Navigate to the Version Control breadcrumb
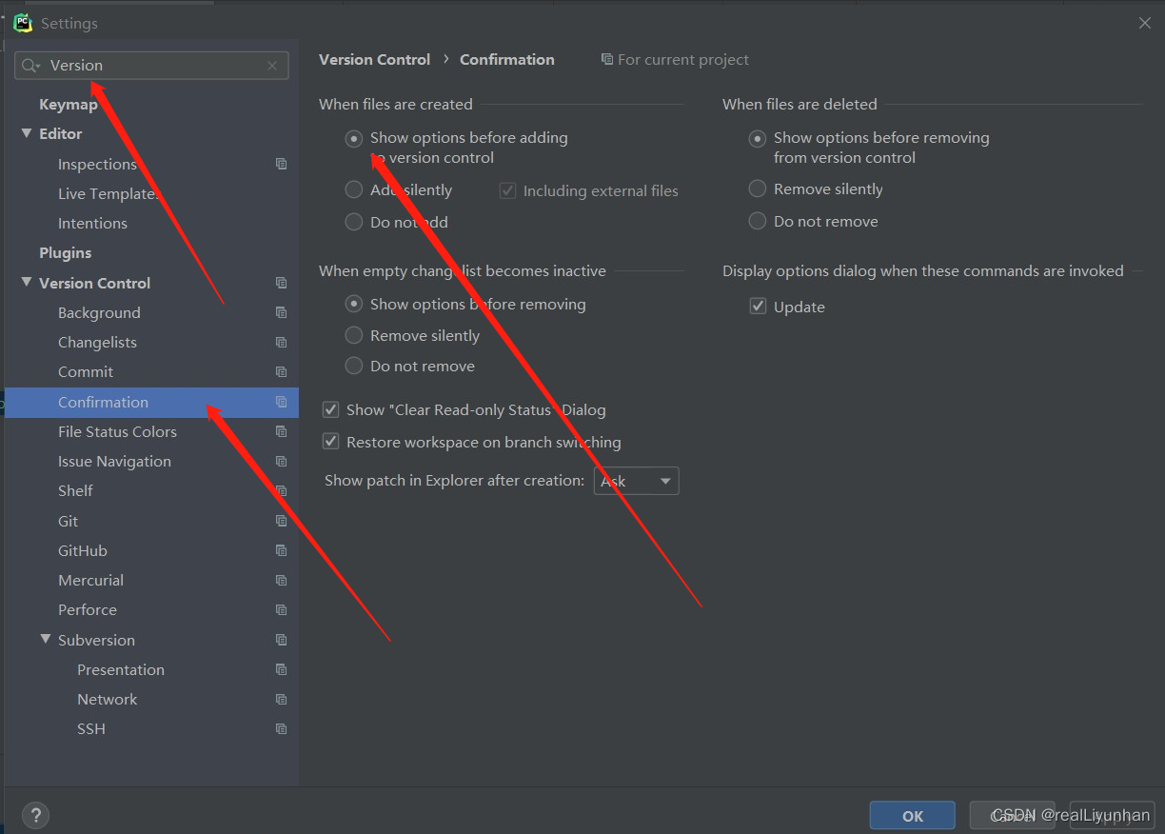The width and height of the screenshot is (1165, 834). pos(374,59)
